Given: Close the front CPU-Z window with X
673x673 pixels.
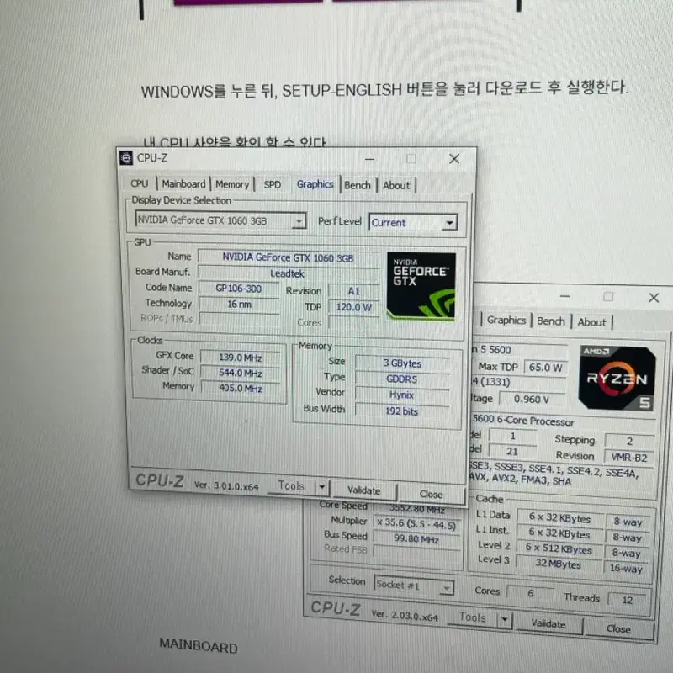Looking at the screenshot, I should click(454, 159).
